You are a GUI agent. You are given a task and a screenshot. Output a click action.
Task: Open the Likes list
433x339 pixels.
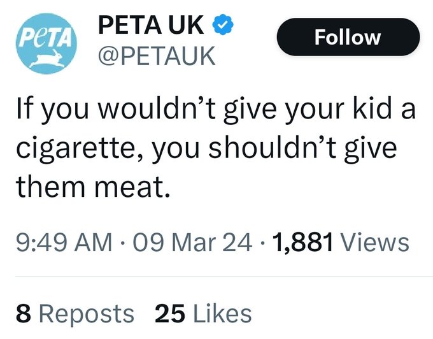[x=222, y=314]
